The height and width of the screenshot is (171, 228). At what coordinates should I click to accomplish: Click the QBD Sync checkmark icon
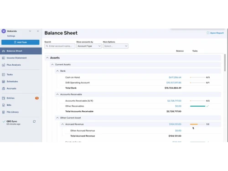4,121
